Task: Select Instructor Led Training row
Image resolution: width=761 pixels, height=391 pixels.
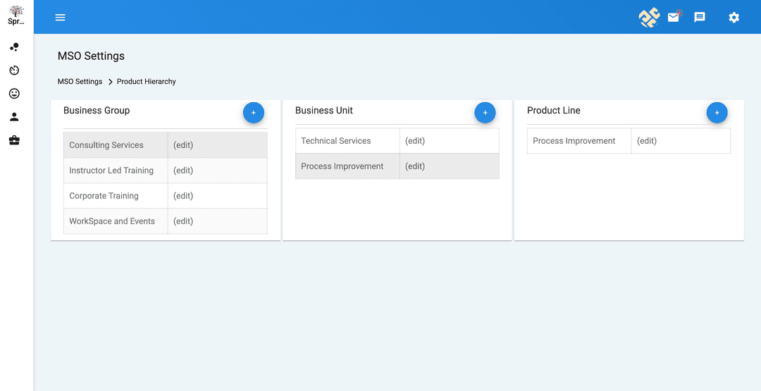Action: pyautogui.click(x=166, y=170)
